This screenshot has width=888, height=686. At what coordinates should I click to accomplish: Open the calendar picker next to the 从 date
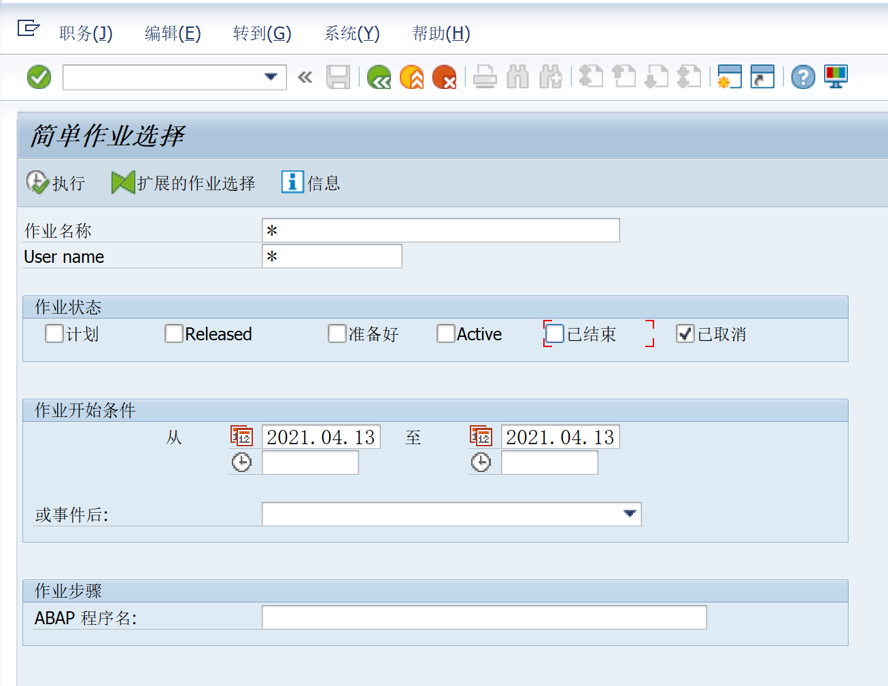[x=243, y=435]
